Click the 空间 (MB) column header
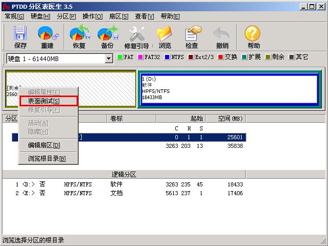Image resolution: width=328 pixels, height=246 pixels. [226, 119]
